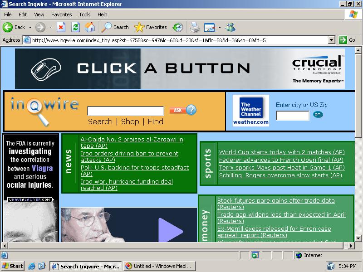The image size is (363, 272).
Task: Open the Federer advances to French Open link
Action: 281,160
